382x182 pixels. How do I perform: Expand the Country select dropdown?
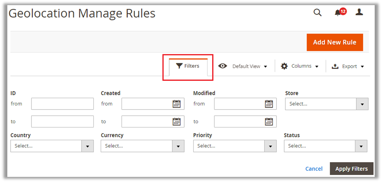[x=52, y=146]
